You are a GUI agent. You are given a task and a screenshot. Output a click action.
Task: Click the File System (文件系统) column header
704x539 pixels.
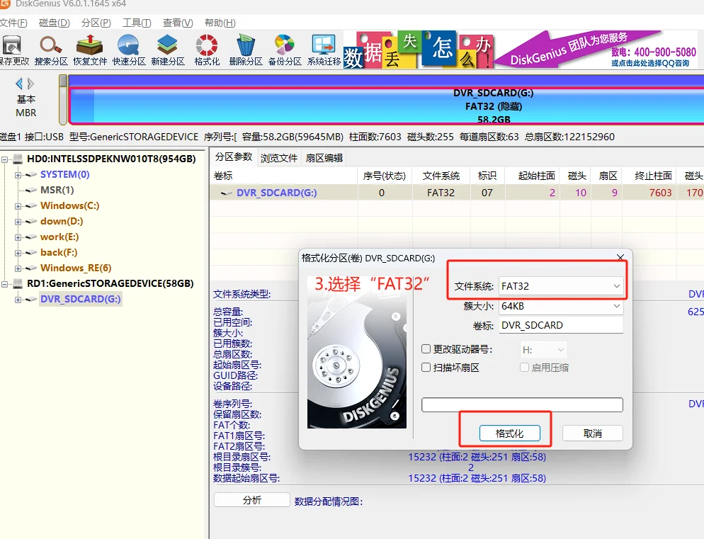pos(441,176)
